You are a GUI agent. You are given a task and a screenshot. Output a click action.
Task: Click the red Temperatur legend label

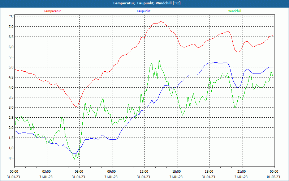click(x=52, y=11)
